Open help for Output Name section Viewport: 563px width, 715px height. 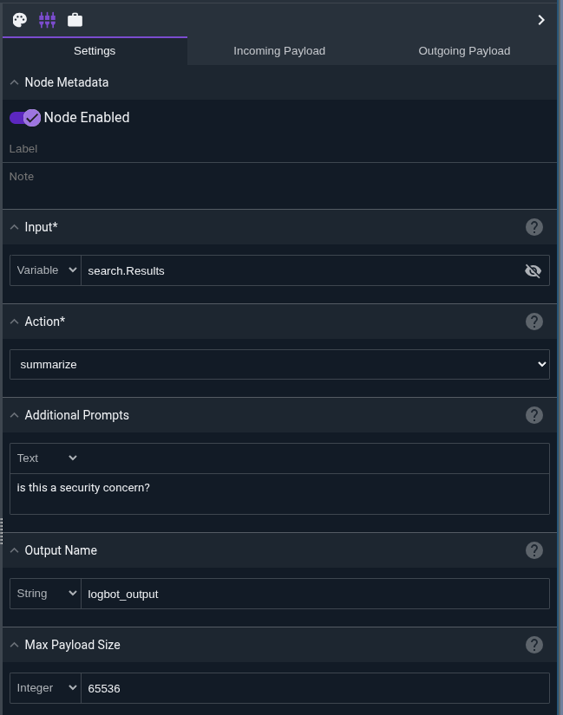[534, 550]
